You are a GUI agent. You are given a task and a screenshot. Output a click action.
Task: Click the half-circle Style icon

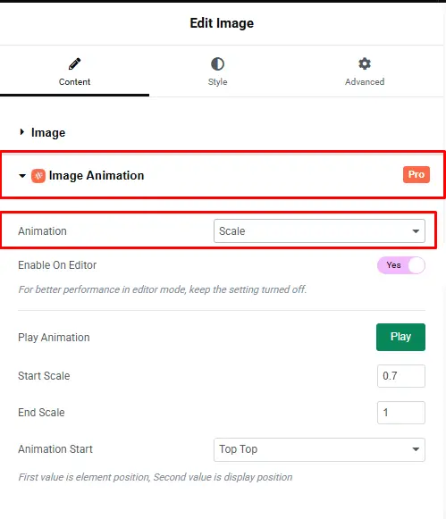pyautogui.click(x=217, y=64)
